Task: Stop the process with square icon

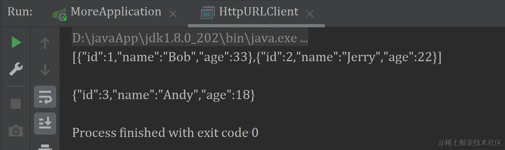Action: [x=16, y=104]
